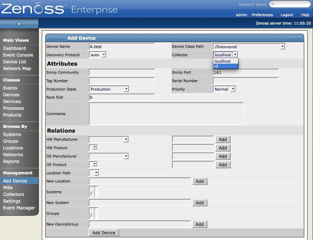Focus the Device/IP Search box

290,4
